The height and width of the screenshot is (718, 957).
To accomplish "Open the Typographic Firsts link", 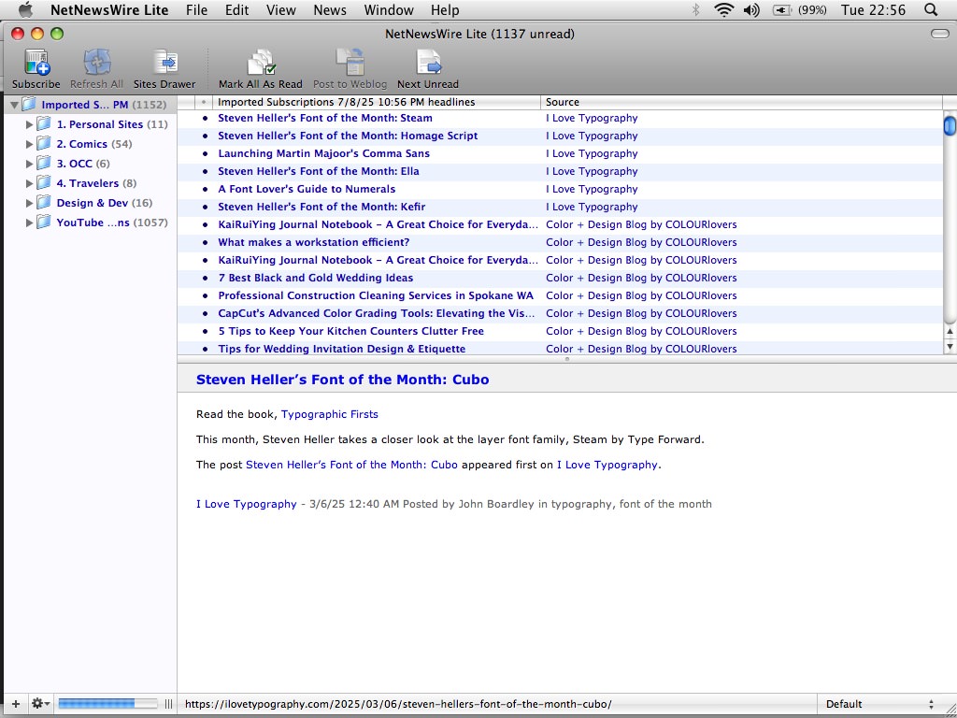I will [330, 414].
